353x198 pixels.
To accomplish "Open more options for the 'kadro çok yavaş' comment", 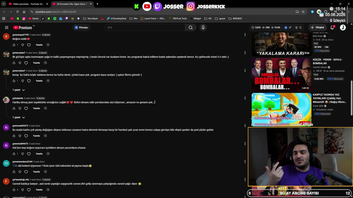I will pyautogui.click(x=245, y=126).
